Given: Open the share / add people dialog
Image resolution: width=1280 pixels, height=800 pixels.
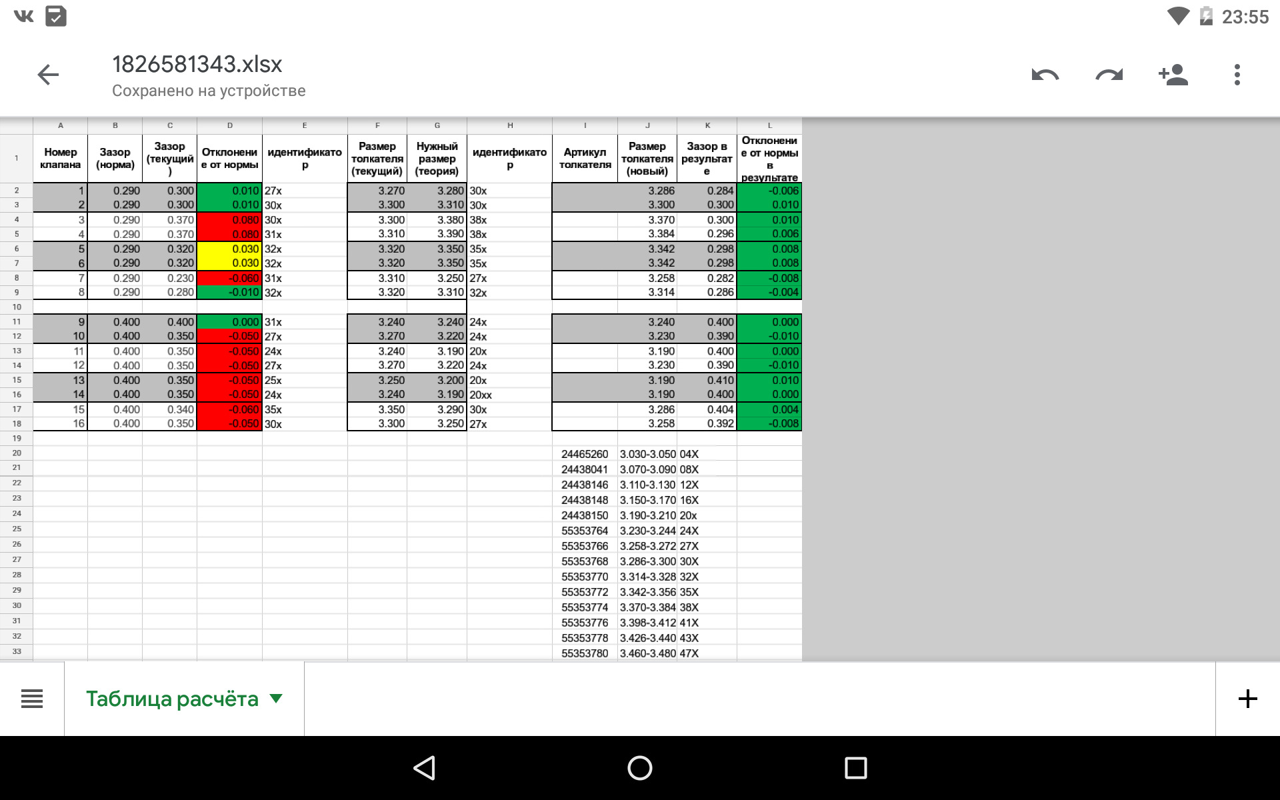Looking at the screenshot, I should [1173, 75].
